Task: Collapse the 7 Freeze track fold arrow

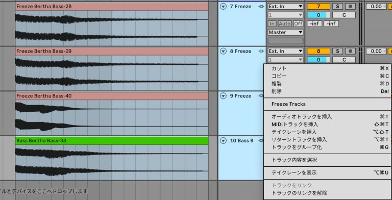Action: coord(223,7)
